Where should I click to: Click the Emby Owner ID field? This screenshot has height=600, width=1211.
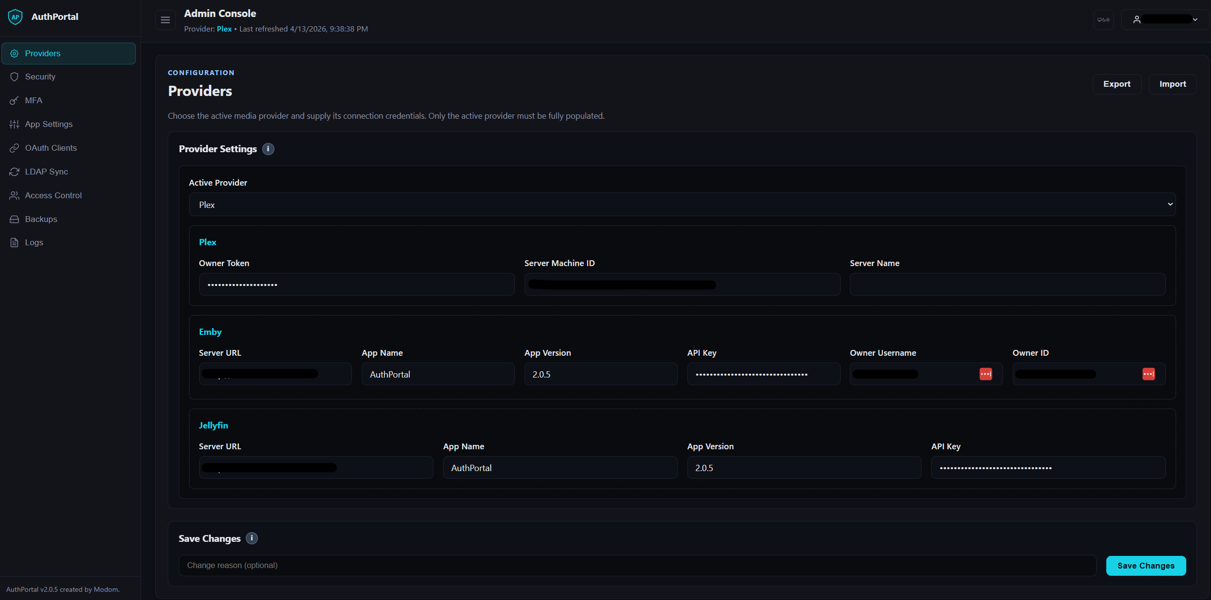click(1089, 374)
